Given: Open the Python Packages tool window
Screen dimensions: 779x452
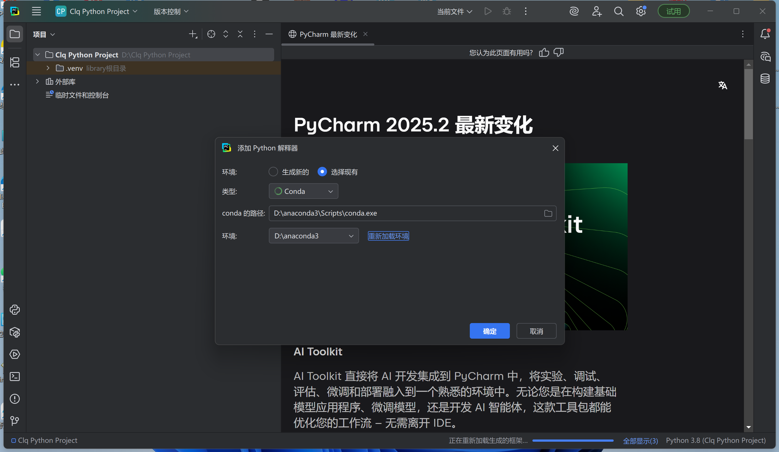Looking at the screenshot, I should 14,332.
